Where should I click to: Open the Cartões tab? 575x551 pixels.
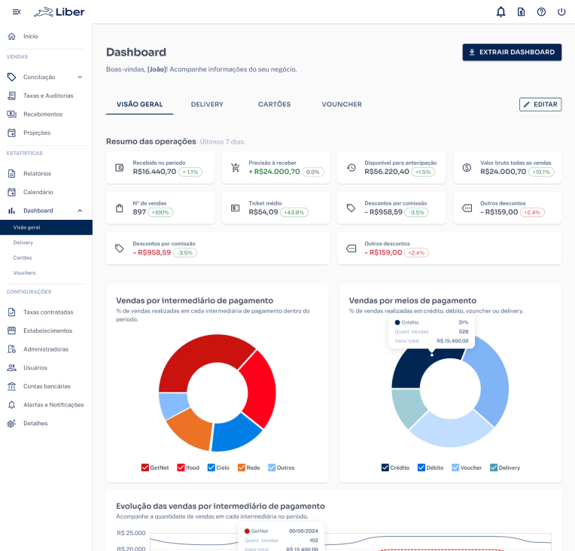pyautogui.click(x=274, y=105)
